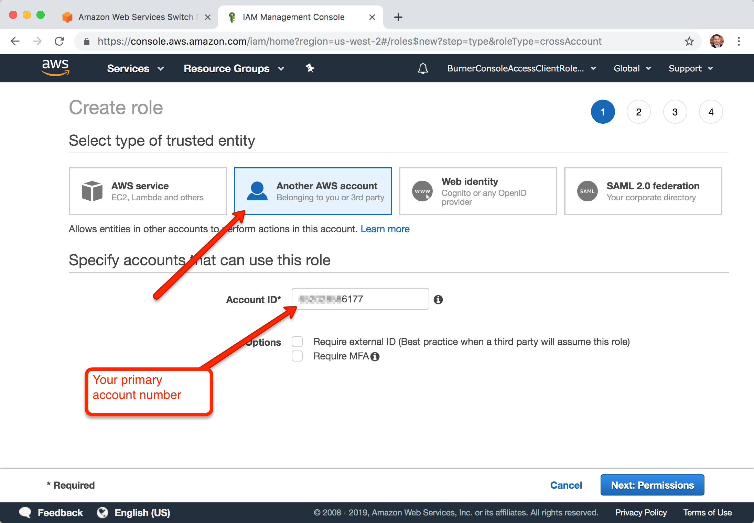Viewport: 754px width, 523px height.
Task: Bookmark this page with the star icon
Action: (689, 42)
